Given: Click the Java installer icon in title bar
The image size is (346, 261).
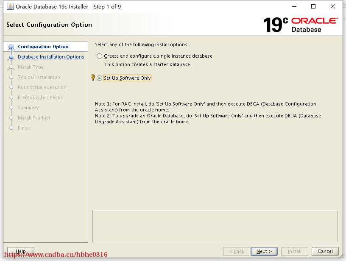Looking at the screenshot, I should [x=10, y=7].
